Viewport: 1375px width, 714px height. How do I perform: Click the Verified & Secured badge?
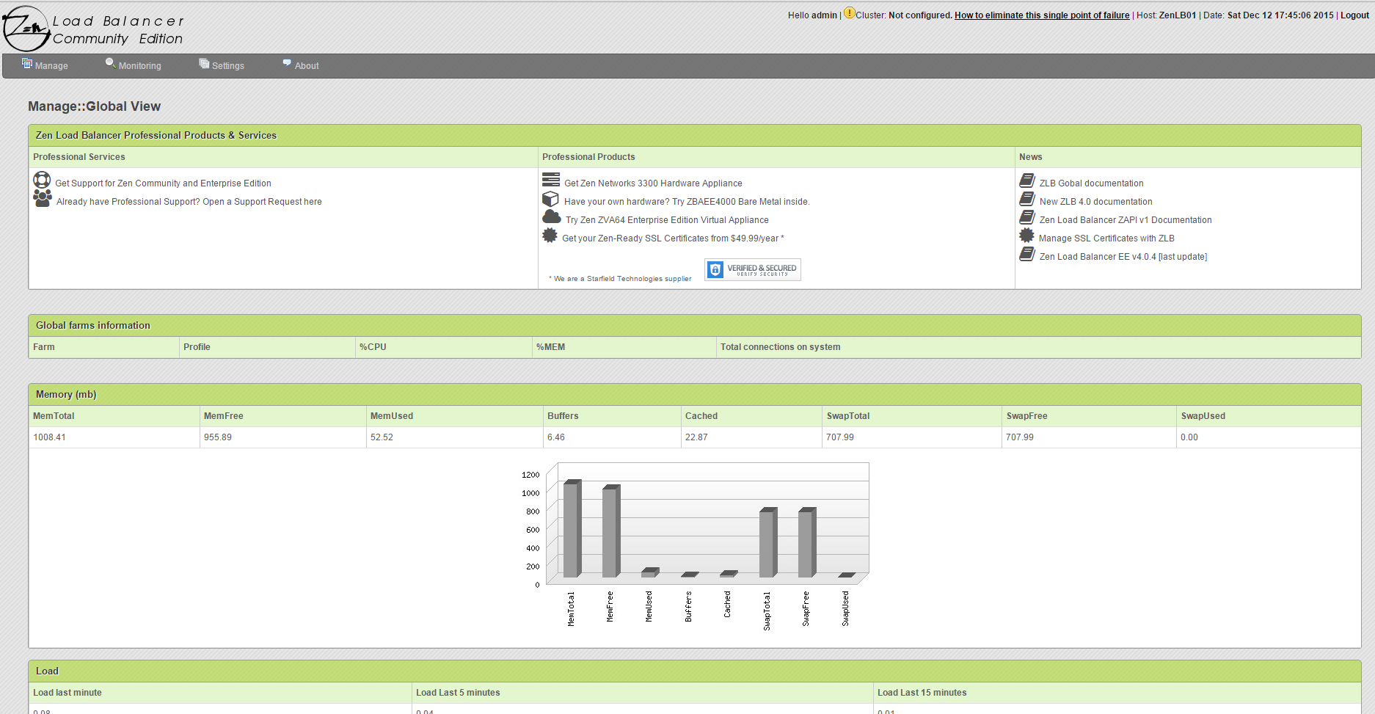(x=753, y=269)
